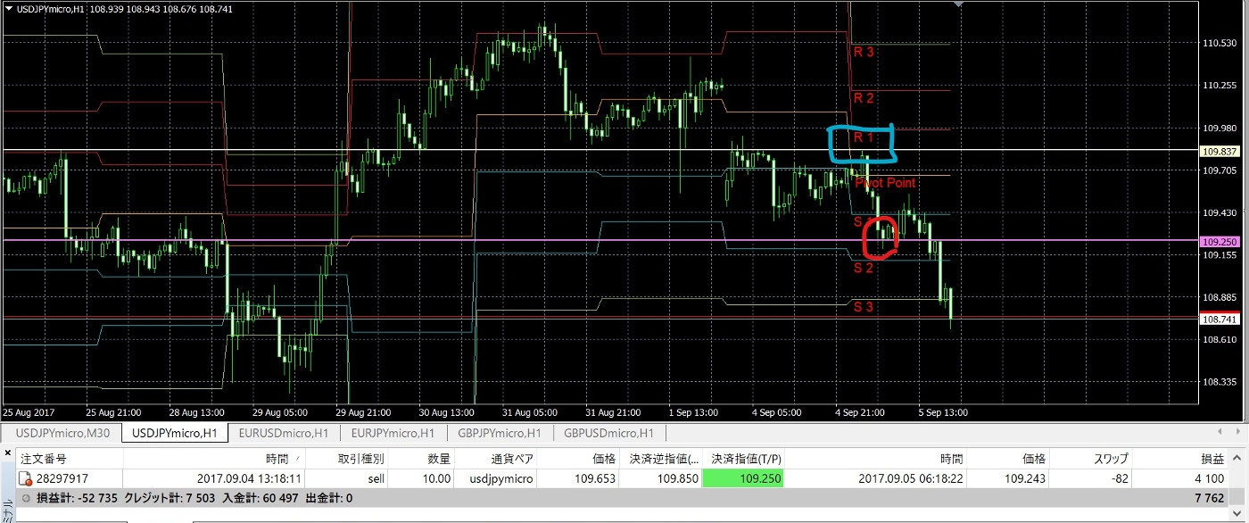The image size is (1249, 523).
Task: Click the 109.837 price label on axis
Action: [1219, 151]
